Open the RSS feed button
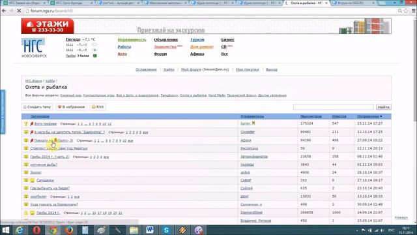This screenshot has width=417, height=235. coord(98,107)
